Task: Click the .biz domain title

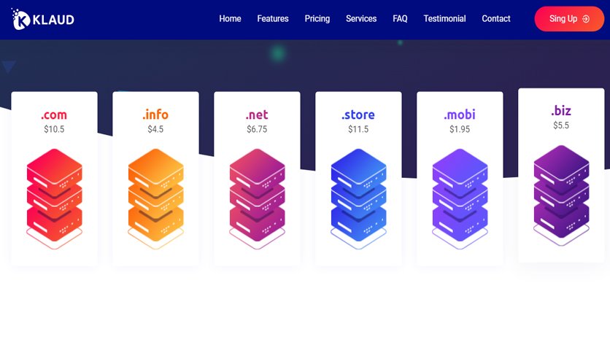Action: pyautogui.click(x=561, y=111)
